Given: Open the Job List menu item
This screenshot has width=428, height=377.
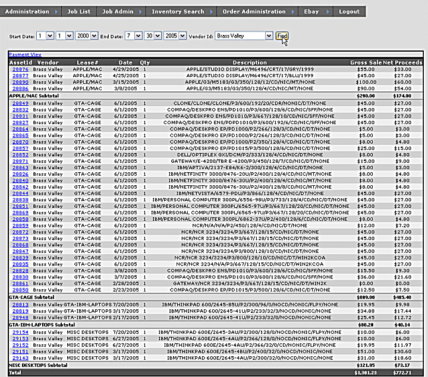Looking at the screenshot, I should 79,12.
